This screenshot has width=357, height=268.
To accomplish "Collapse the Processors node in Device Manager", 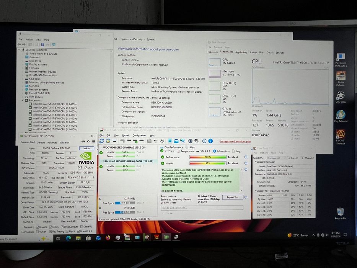I will coord(23,100).
